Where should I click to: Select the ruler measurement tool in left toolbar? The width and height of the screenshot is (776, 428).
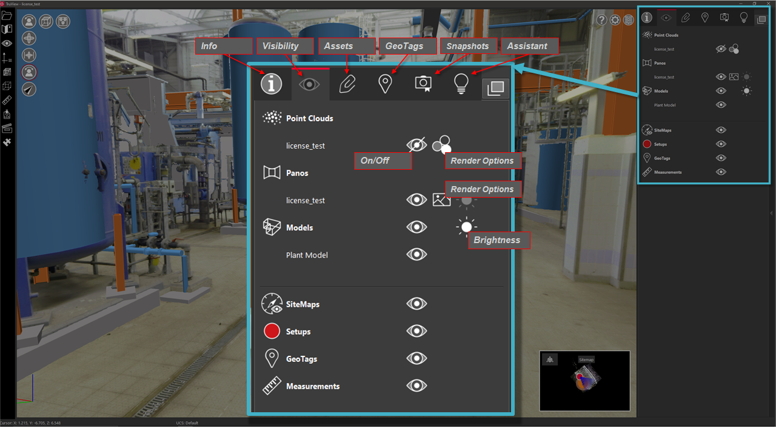coord(7,100)
